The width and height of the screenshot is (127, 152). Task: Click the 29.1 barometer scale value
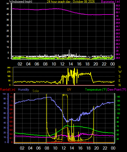pyautogui.click(x=118, y=47)
